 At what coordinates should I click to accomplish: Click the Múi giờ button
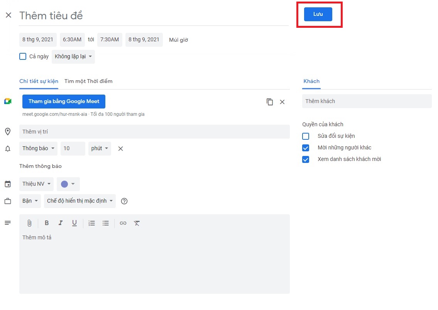[x=179, y=40]
